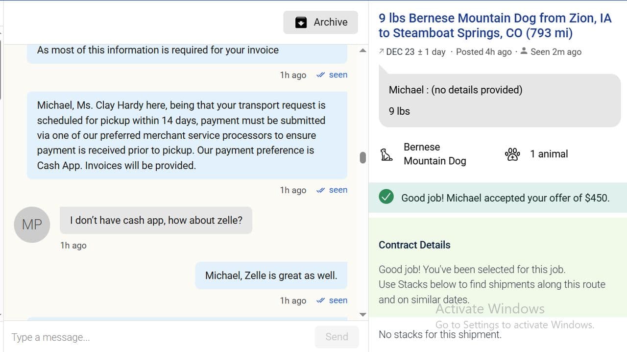
Task: Select the 'Zelle is great as well' message
Action: 271,276
